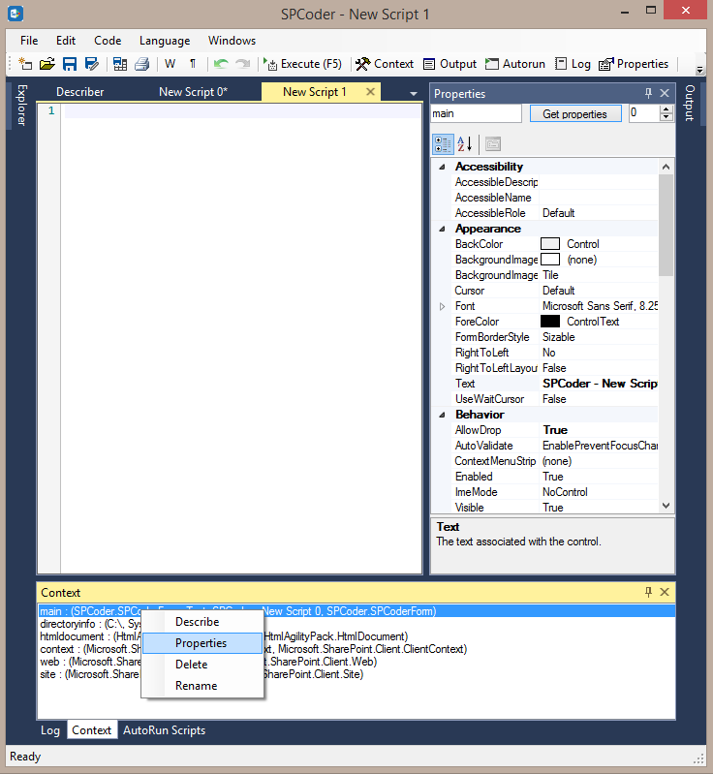Click the BackgroundImage (none) swatch

point(550,260)
